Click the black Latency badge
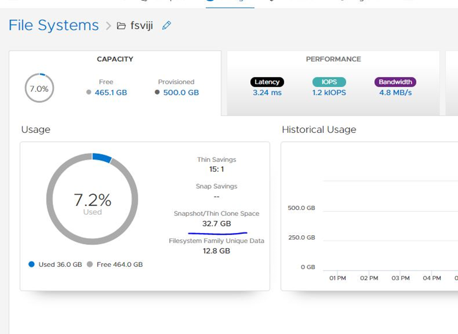Image resolution: width=458 pixels, height=334 pixels. click(267, 82)
